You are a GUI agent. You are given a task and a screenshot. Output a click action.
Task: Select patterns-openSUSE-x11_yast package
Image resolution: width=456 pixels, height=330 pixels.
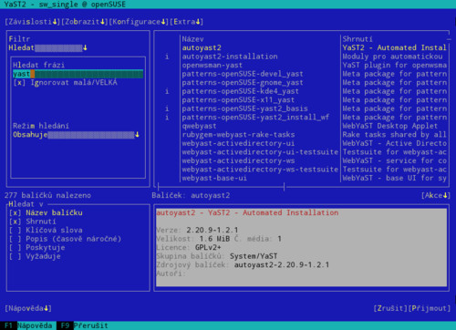(302, 100)
